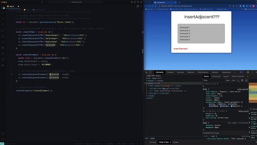Click body in the DOM breadcrumb
The image size is (257, 145).
[153, 139]
